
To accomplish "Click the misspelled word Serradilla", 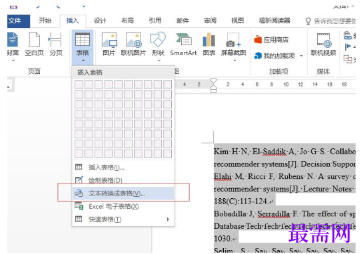I will tap(274, 214).
